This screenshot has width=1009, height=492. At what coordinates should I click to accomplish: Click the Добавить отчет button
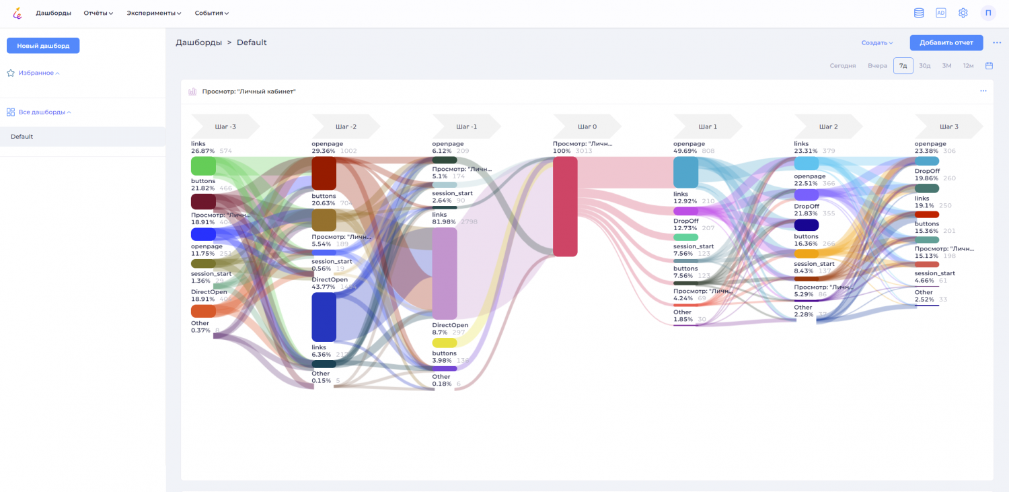[946, 42]
